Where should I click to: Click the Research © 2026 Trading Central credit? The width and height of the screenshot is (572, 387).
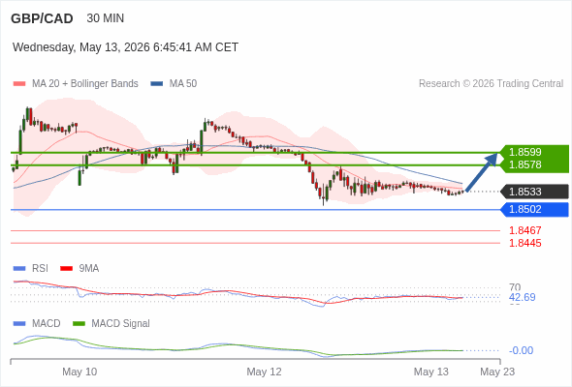point(491,84)
